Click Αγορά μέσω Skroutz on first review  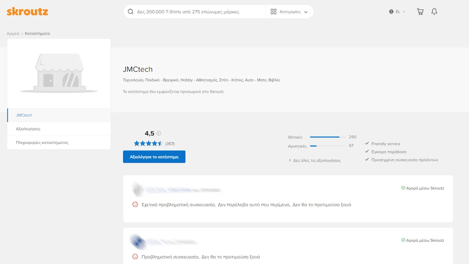425,188
